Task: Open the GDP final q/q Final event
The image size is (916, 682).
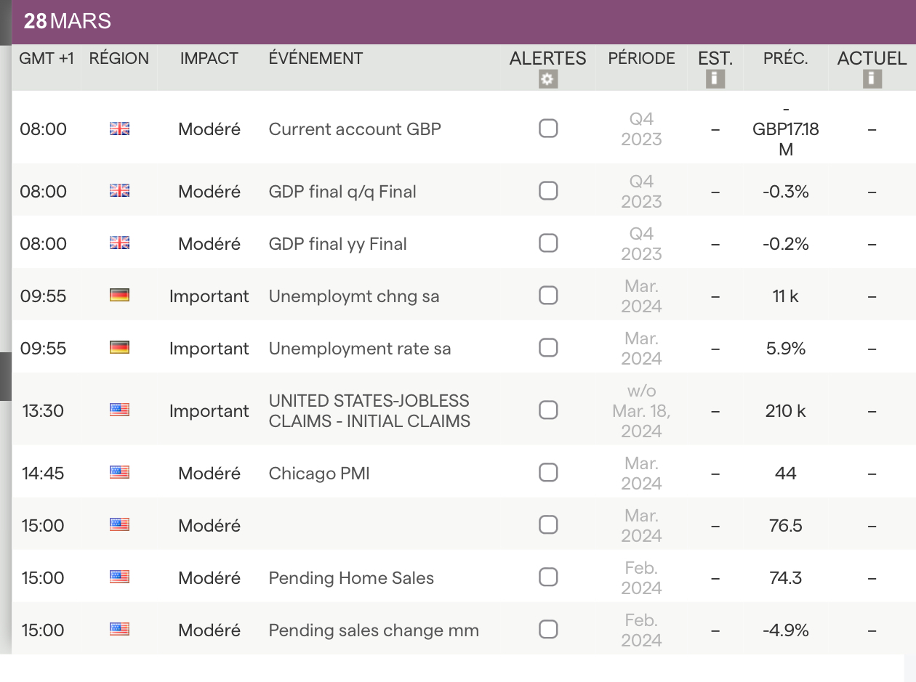Action: coord(342,192)
